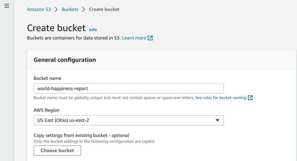Click the Bucket name field label
297x161 pixels.
(48, 78)
